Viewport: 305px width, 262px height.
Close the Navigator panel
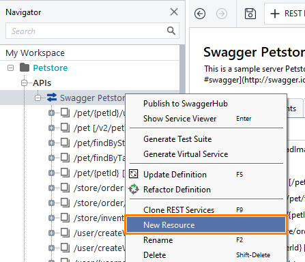coord(174,12)
